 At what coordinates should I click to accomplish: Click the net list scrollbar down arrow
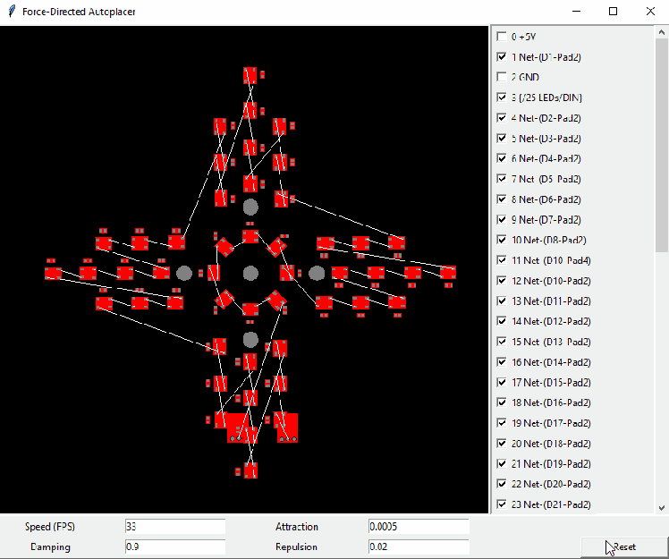point(662,506)
